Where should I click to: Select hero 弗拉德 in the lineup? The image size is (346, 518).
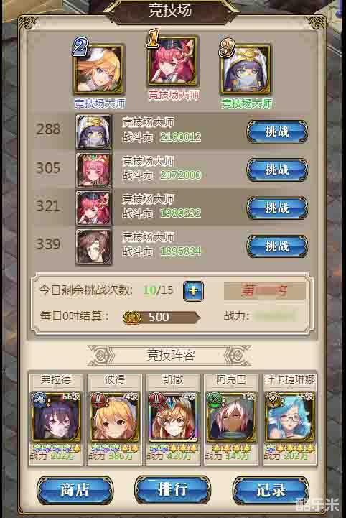(56, 419)
